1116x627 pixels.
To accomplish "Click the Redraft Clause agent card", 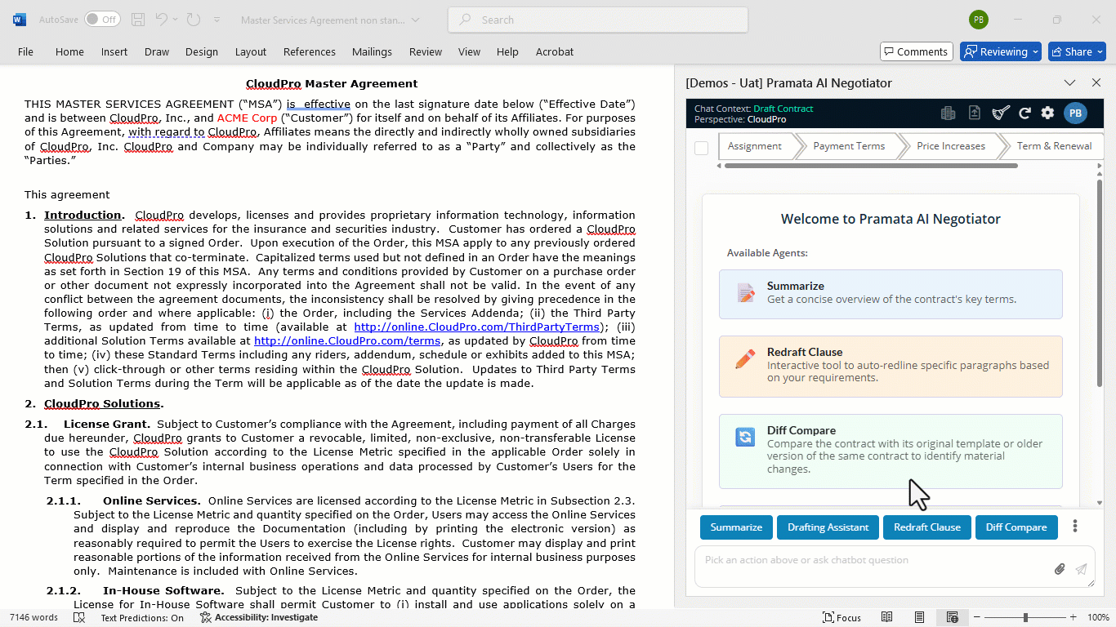I will 891,367.
